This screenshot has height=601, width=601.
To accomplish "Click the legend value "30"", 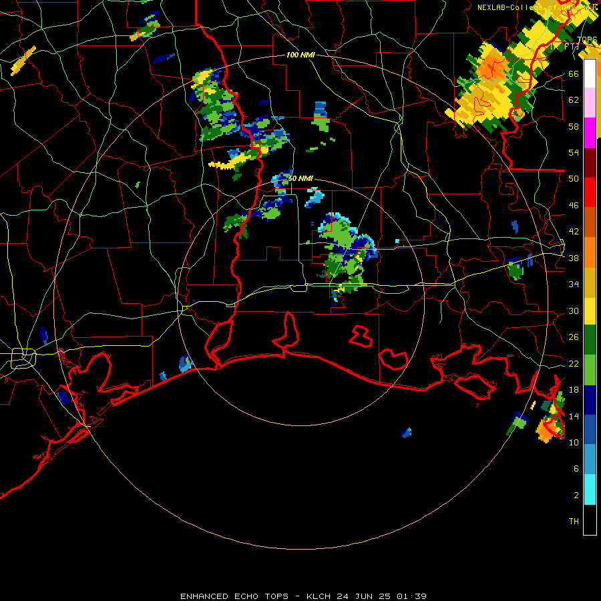I will coord(574,311).
